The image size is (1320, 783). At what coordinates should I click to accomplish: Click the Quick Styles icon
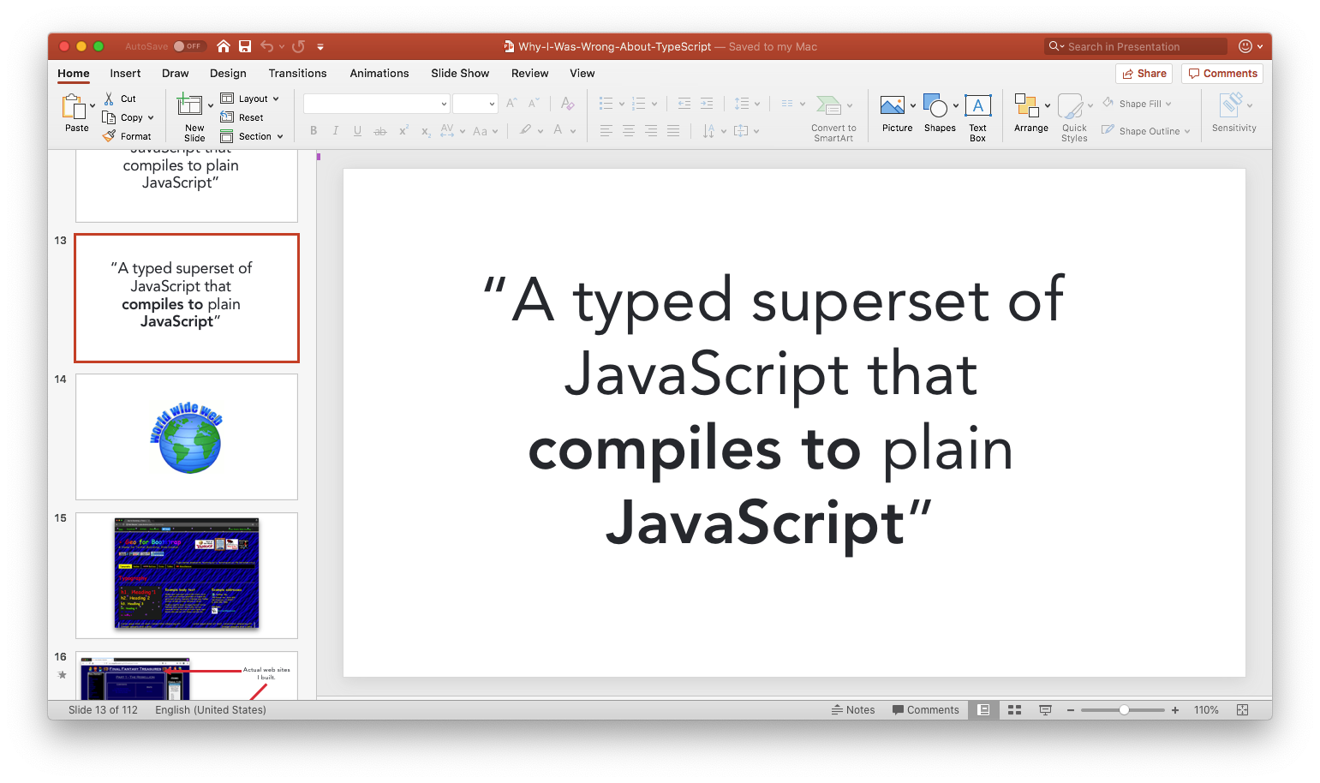click(1071, 106)
